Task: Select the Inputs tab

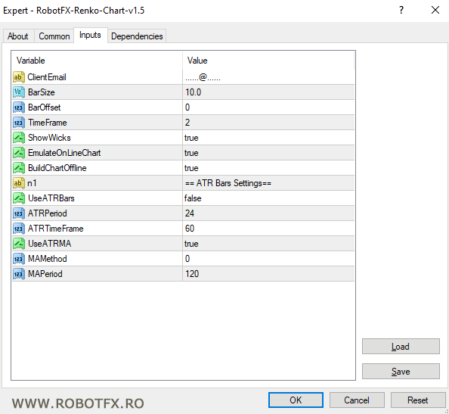Action: [x=90, y=36]
